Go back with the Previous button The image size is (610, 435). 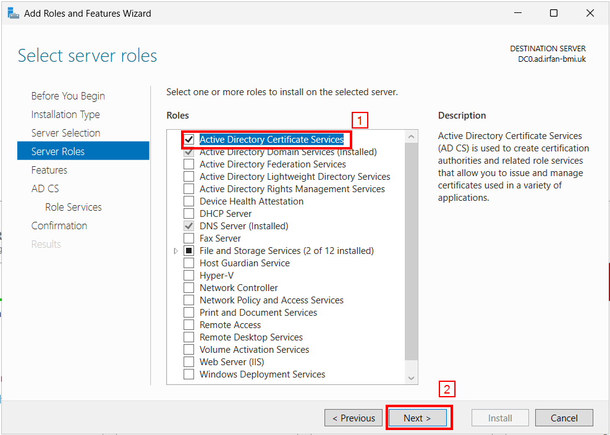click(x=354, y=418)
